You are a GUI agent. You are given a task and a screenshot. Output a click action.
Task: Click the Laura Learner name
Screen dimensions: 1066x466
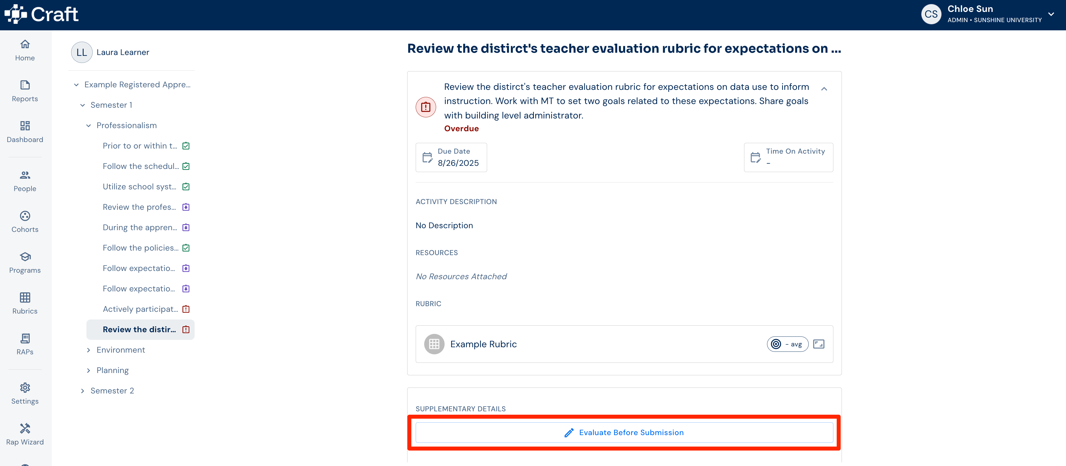coord(123,52)
